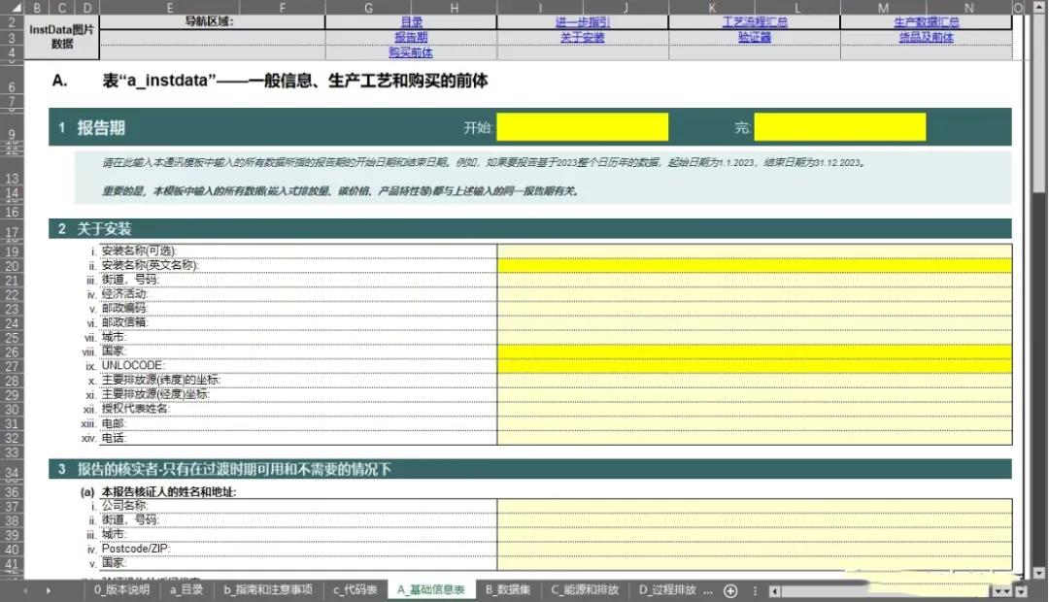Screen dimensions: 1049x602
Task: Follow the 购买前体 hyperlink
Action: point(412,51)
